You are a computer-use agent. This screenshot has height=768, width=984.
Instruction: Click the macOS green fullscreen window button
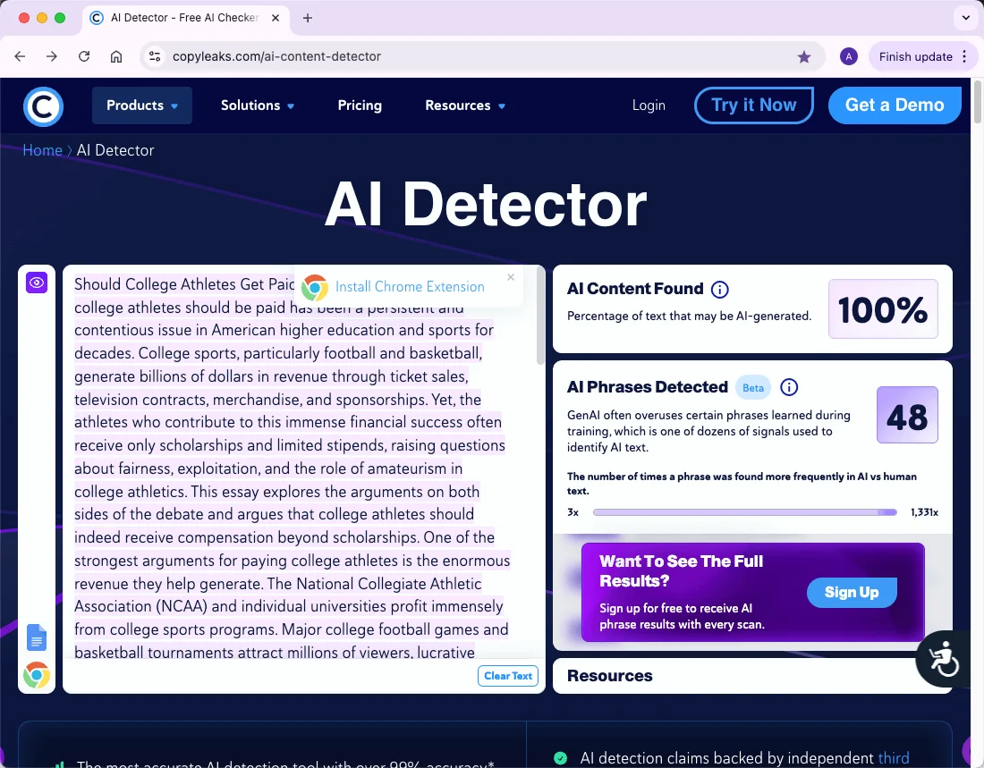[60, 18]
